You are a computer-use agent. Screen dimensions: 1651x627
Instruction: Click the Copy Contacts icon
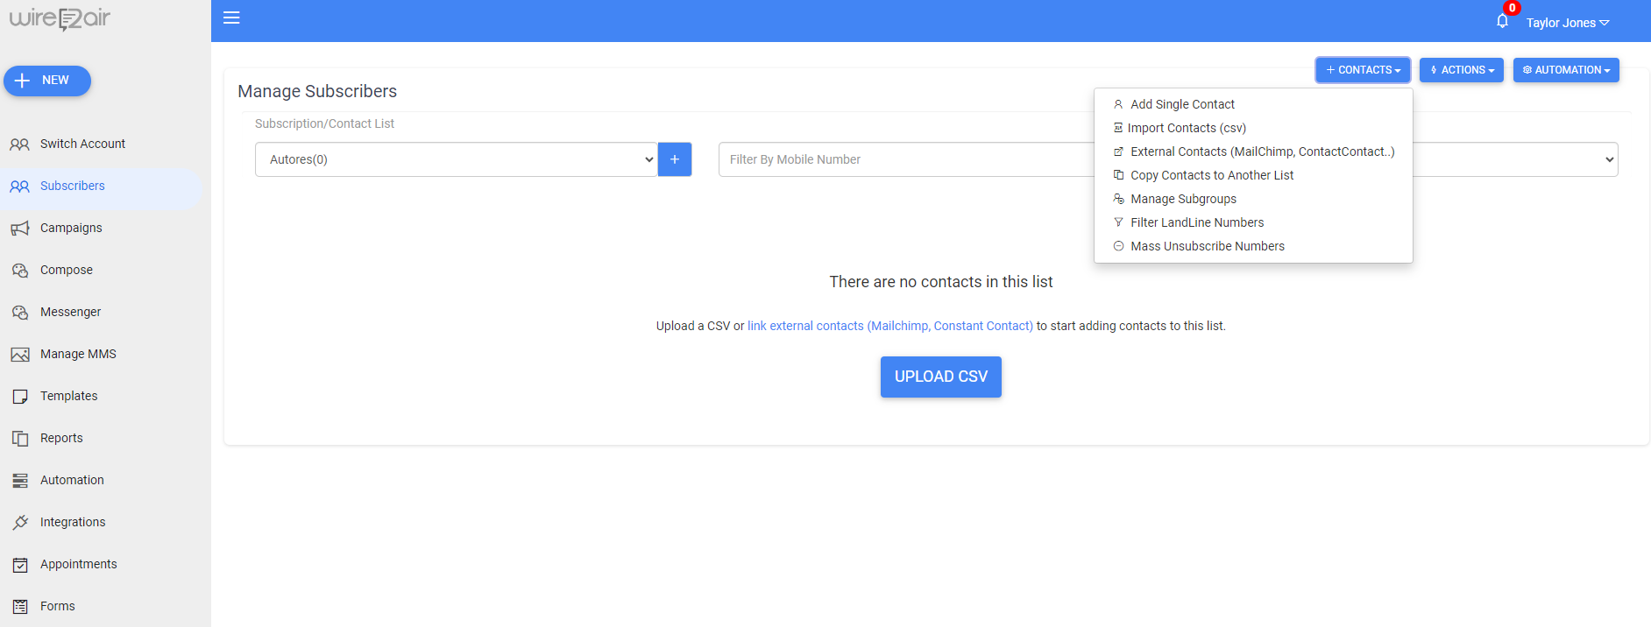pyautogui.click(x=1118, y=175)
